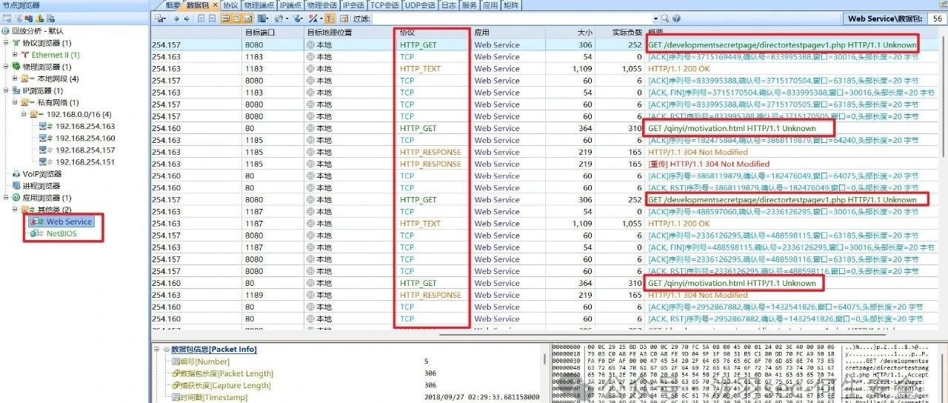Image resolution: width=948 pixels, height=403 pixels.
Task: Select the 进程浏览器 node
Action: [42, 186]
